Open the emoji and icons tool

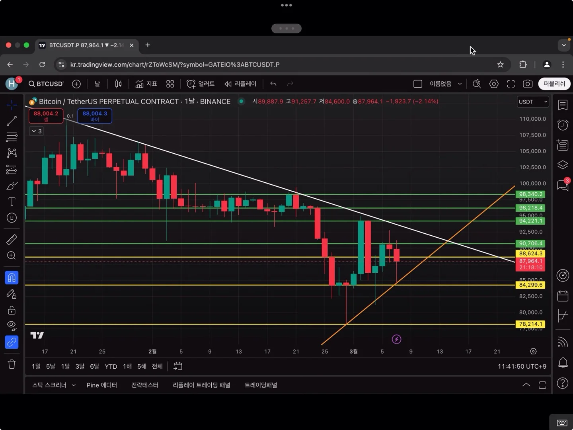pyautogui.click(x=12, y=218)
